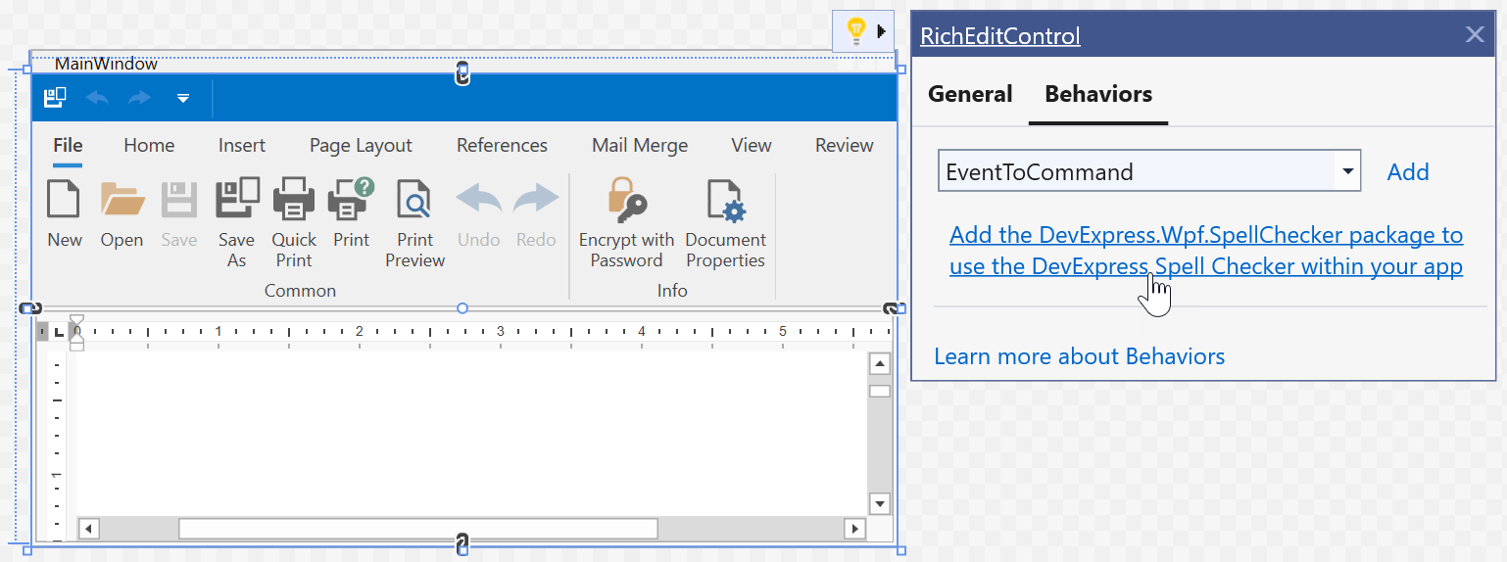Open Print Preview from the ribbon
Screen dimensions: 1507x562
pyautogui.click(x=414, y=199)
